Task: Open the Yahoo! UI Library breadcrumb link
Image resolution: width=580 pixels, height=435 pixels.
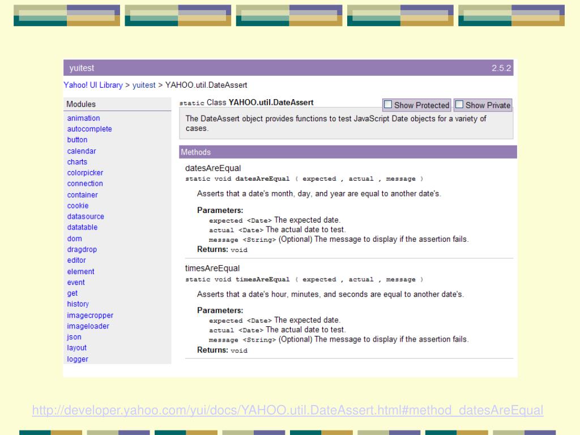Action: (93, 85)
